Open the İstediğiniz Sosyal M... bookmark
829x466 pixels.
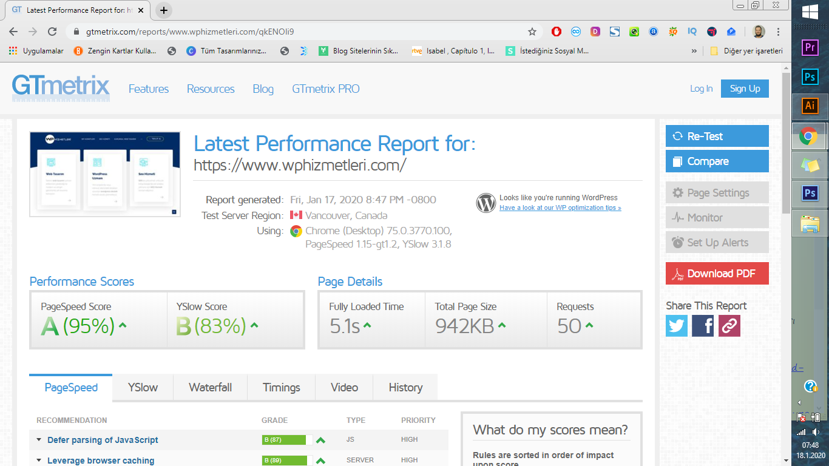(x=547, y=51)
